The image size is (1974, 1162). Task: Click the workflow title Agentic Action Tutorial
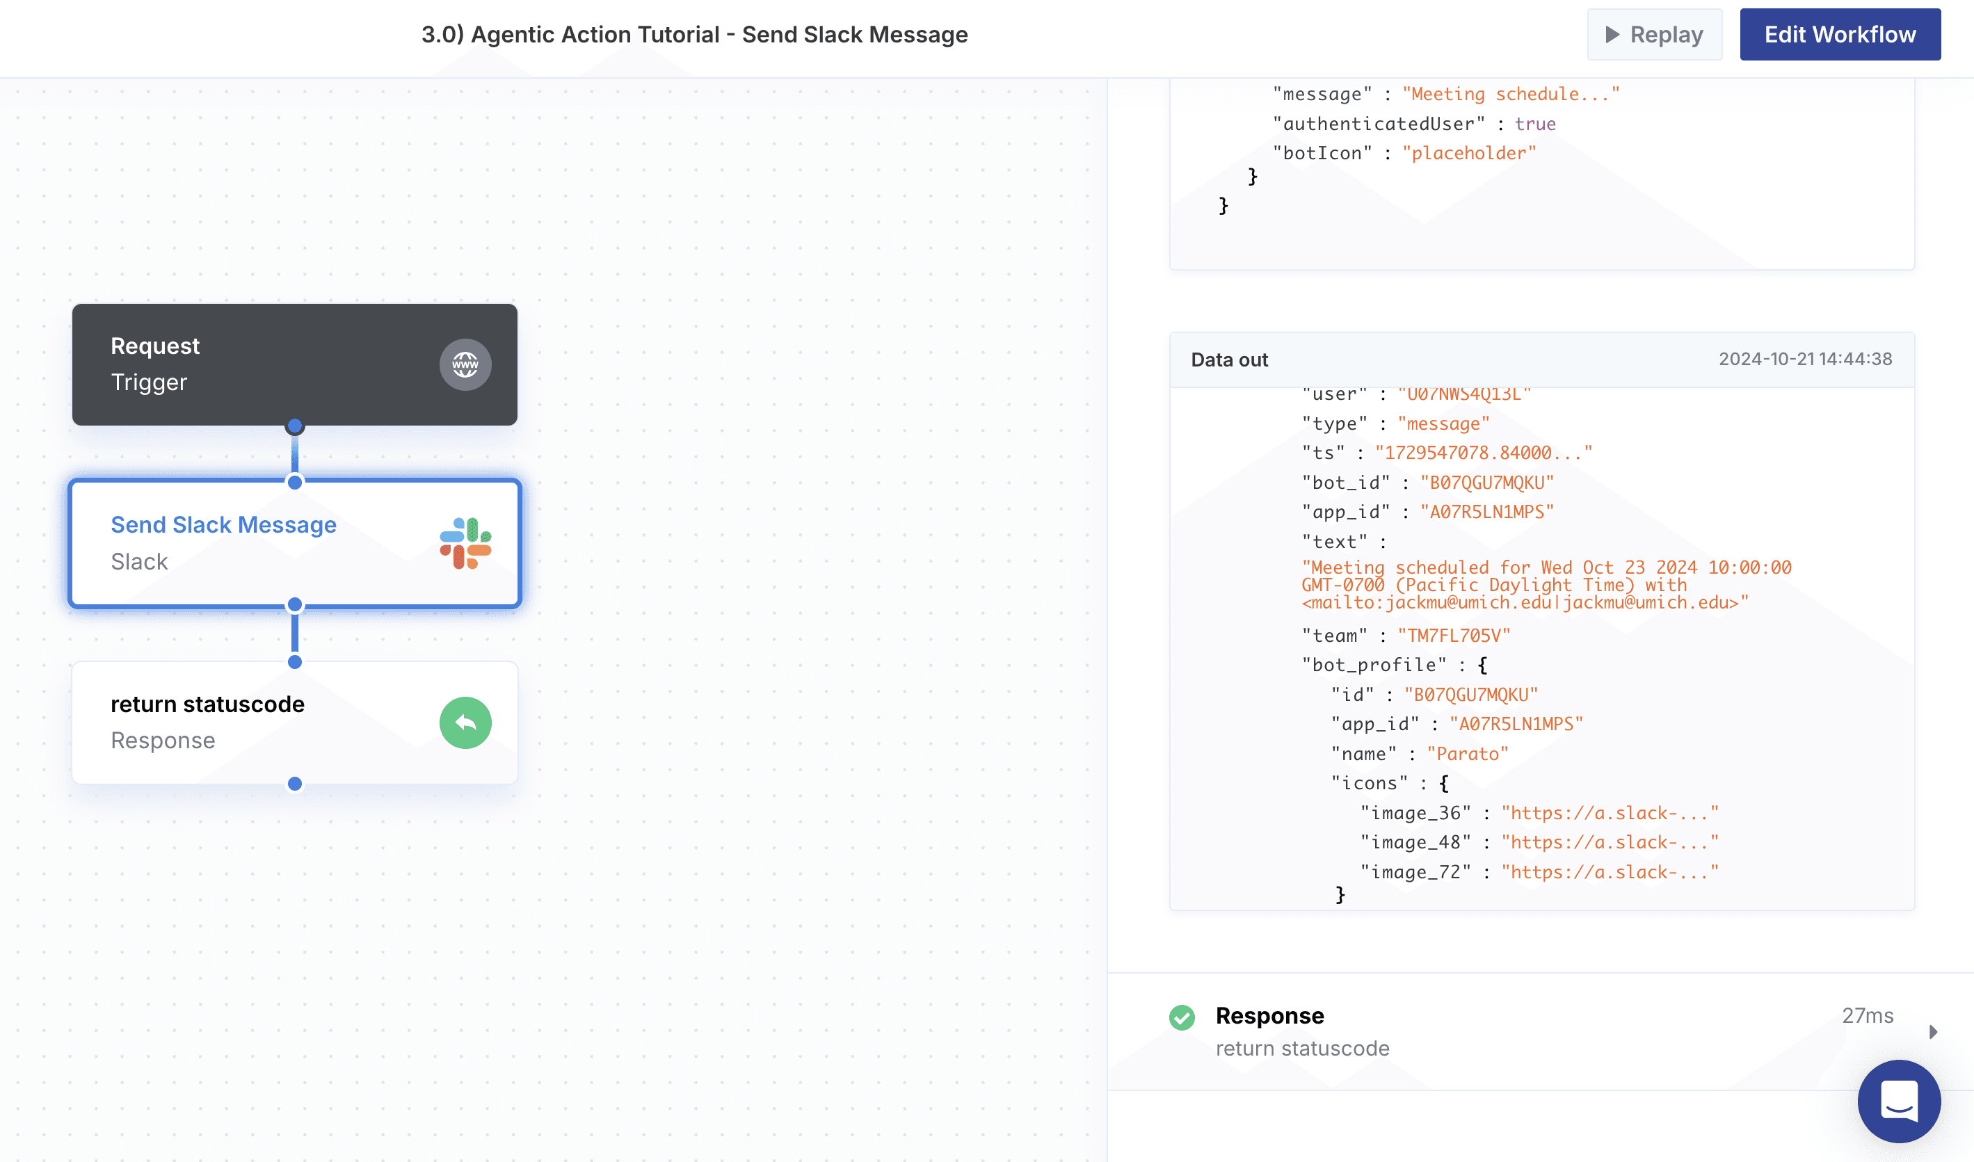[x=694, y=35]
